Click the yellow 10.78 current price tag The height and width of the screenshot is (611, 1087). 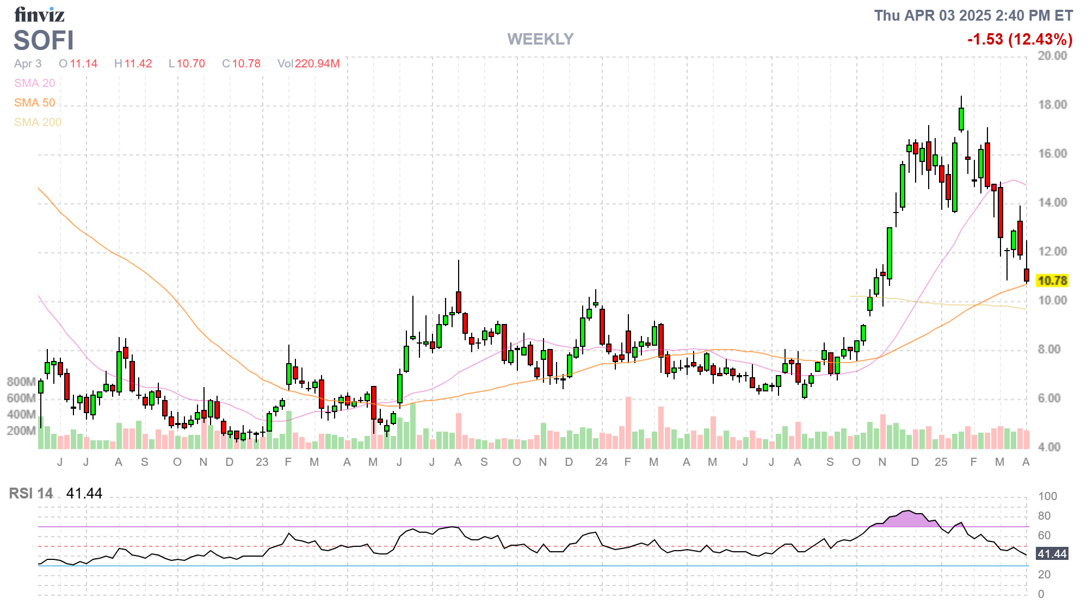(1052, 280)
